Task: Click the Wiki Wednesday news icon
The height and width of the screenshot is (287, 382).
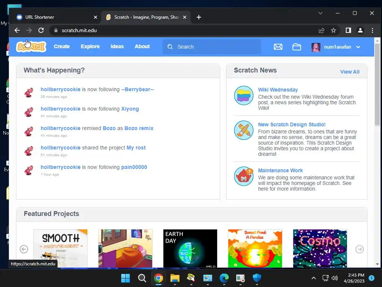Action: [244, 95]
